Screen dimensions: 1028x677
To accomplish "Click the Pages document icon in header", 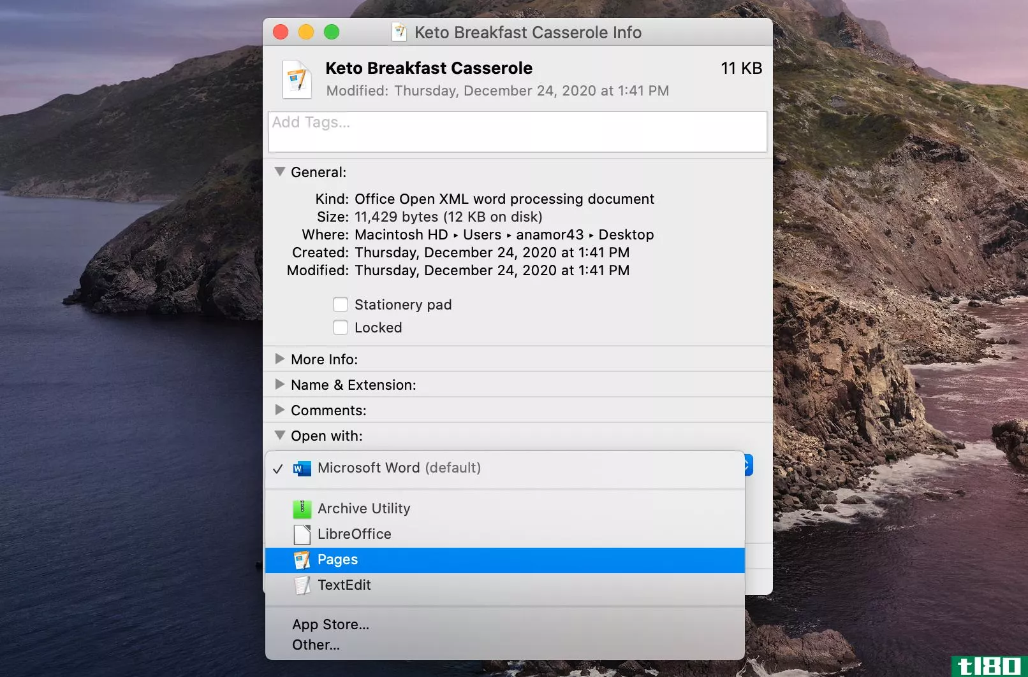I will (x=297, y=79).
